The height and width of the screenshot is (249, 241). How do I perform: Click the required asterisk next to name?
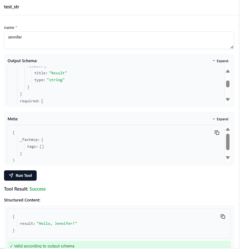[16, 27]
